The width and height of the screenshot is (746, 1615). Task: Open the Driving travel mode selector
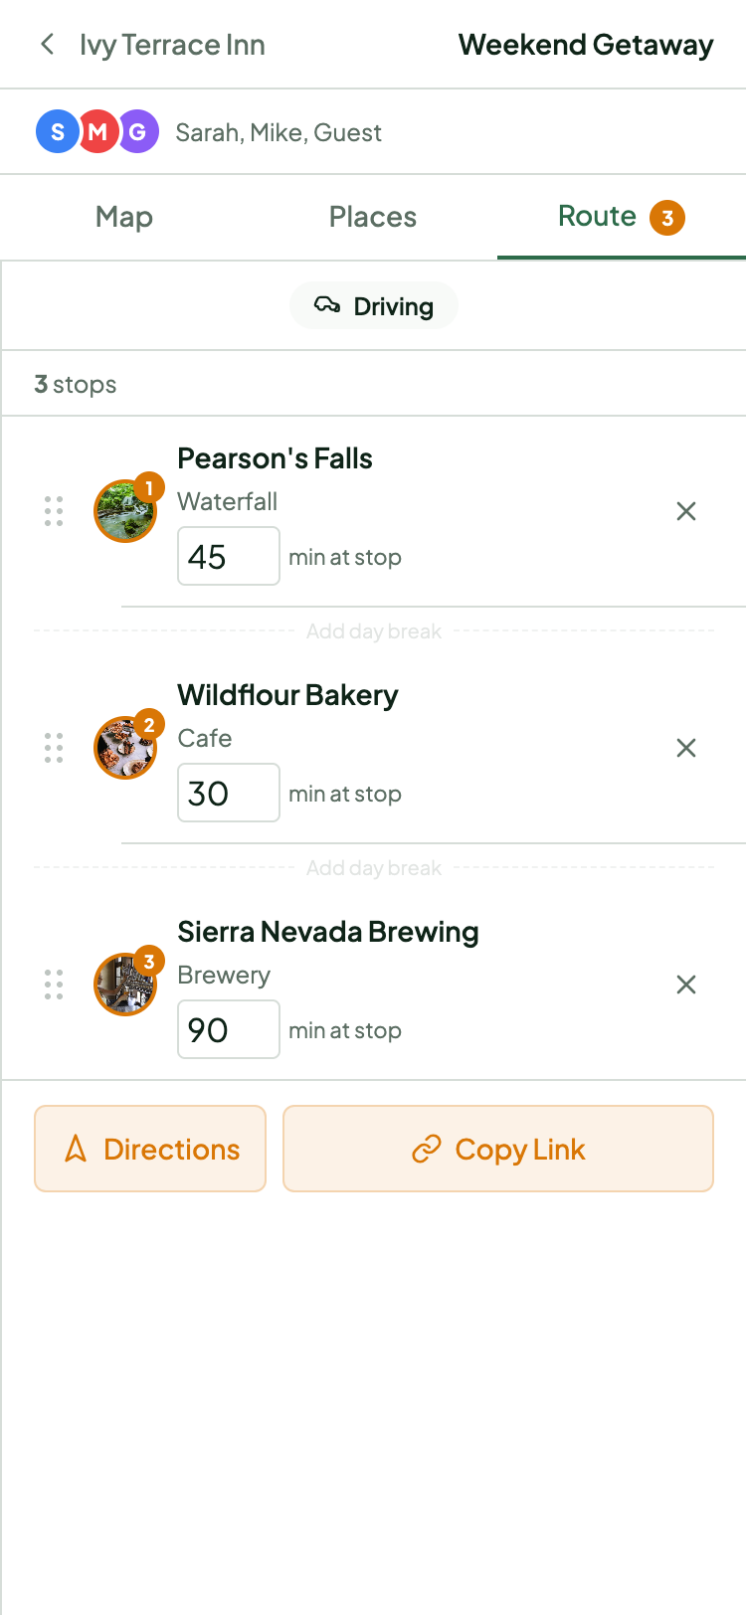pyautogui.click(x=374, y=306)
